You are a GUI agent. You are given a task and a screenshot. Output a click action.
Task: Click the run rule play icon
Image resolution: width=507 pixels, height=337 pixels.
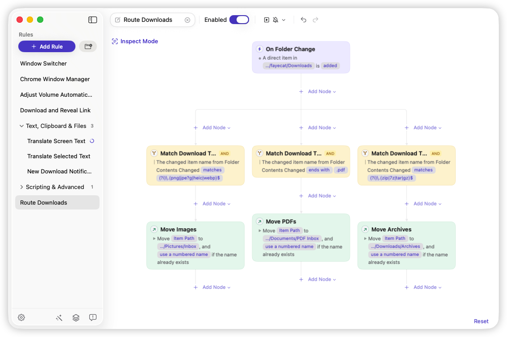pos(266,20)
